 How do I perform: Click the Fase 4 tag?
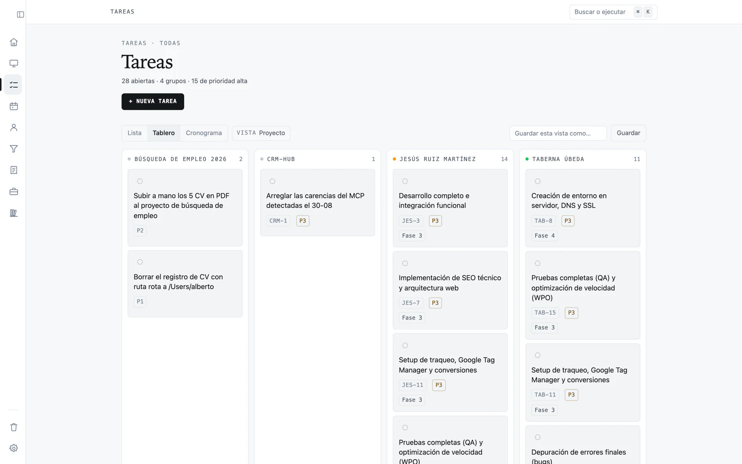point(544,236)
